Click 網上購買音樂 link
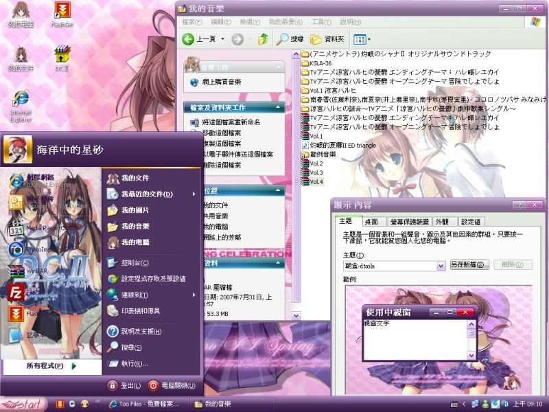Viewport: 549px width, 412px height. coord(221,82)
